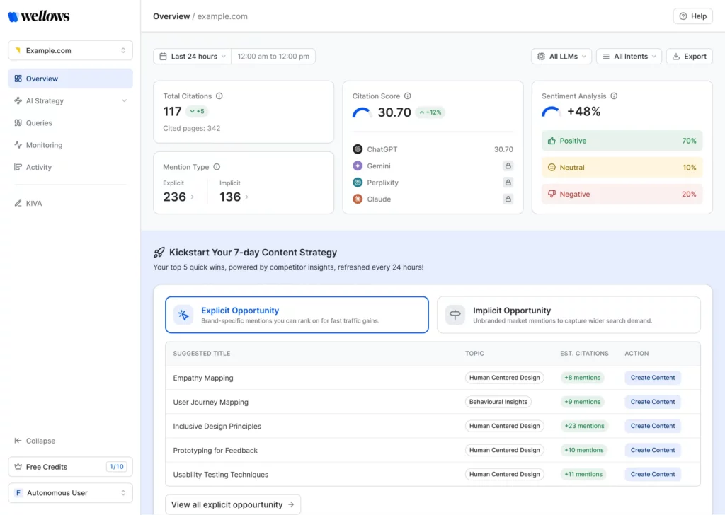Select the AI Strategy sidebar icon
Viewport: 725px width, 515px height.
[x=20, y=100]
